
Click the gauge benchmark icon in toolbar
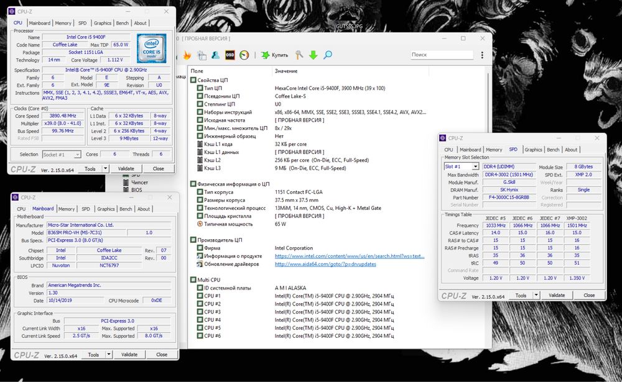click(x=244, y=55)
